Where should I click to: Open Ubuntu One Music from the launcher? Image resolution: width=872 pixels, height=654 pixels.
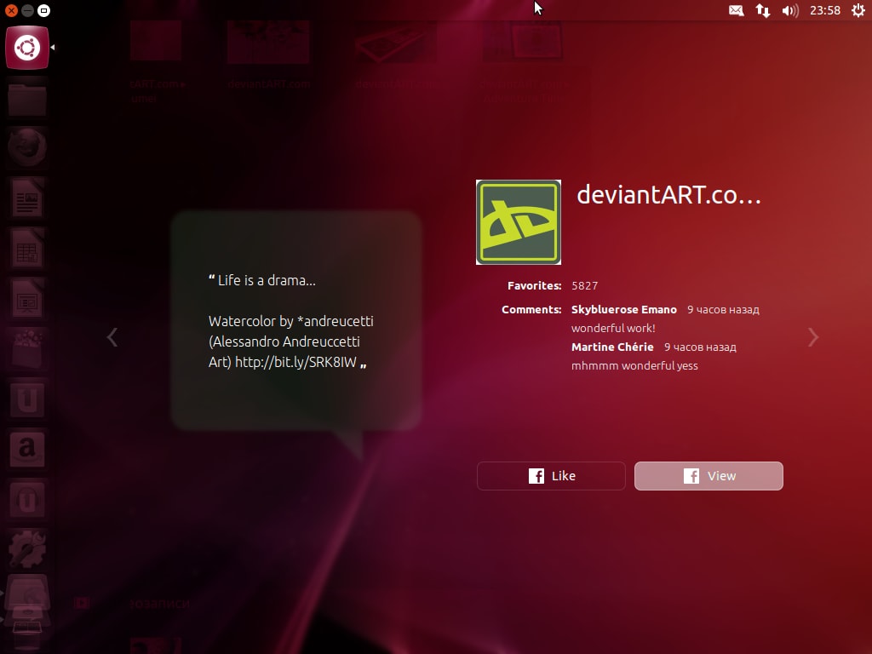point(26,499)
